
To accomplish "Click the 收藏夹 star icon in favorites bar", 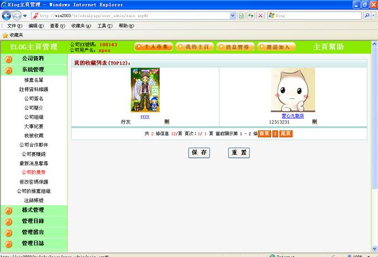I will coord(5,35).
